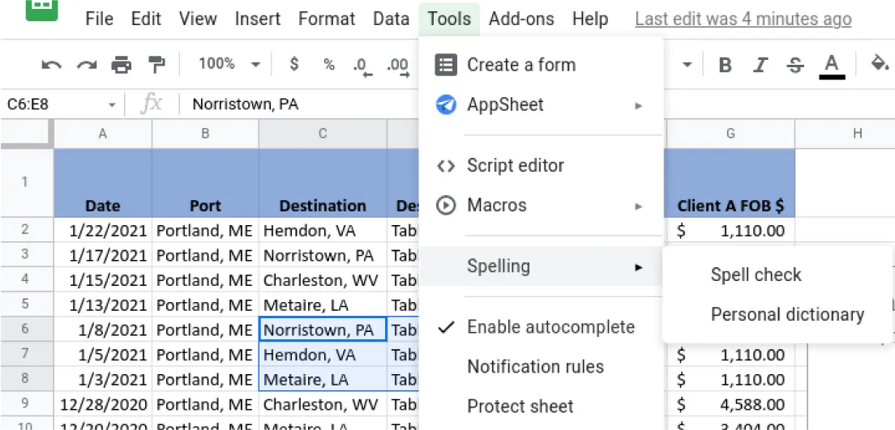The width and height of the screenshot is (895, 430).
Task: Open the 100% zoom dropdown
Action: point(230,64)
